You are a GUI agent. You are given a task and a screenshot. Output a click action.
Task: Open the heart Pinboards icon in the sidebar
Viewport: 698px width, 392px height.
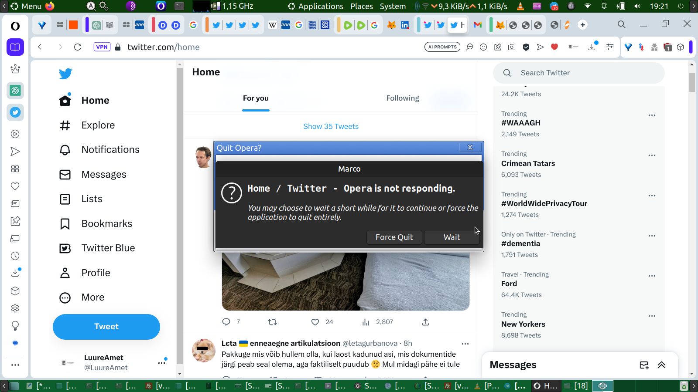[15, 186]
